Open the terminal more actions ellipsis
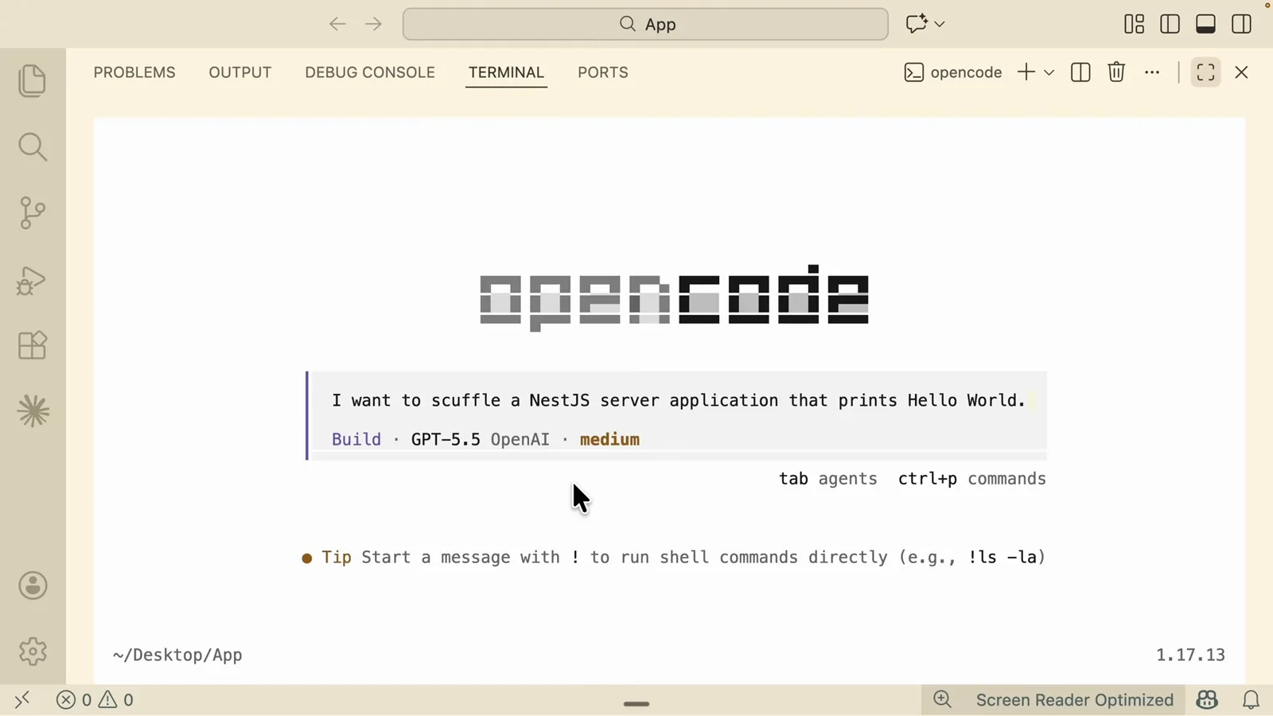 click(1152, 72)
